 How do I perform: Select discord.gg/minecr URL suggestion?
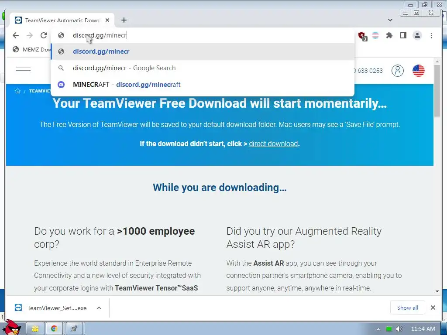pos(203,51)
